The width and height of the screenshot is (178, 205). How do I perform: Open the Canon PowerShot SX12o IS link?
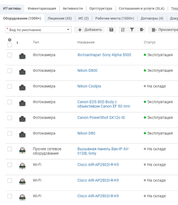coord(101,117)
